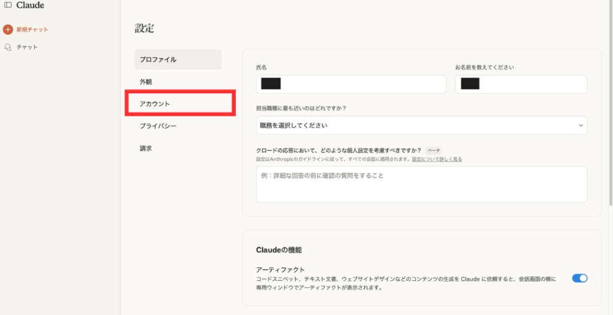
Task: Click the お名前を教えてください nickname field
Action: click(521, 84)
